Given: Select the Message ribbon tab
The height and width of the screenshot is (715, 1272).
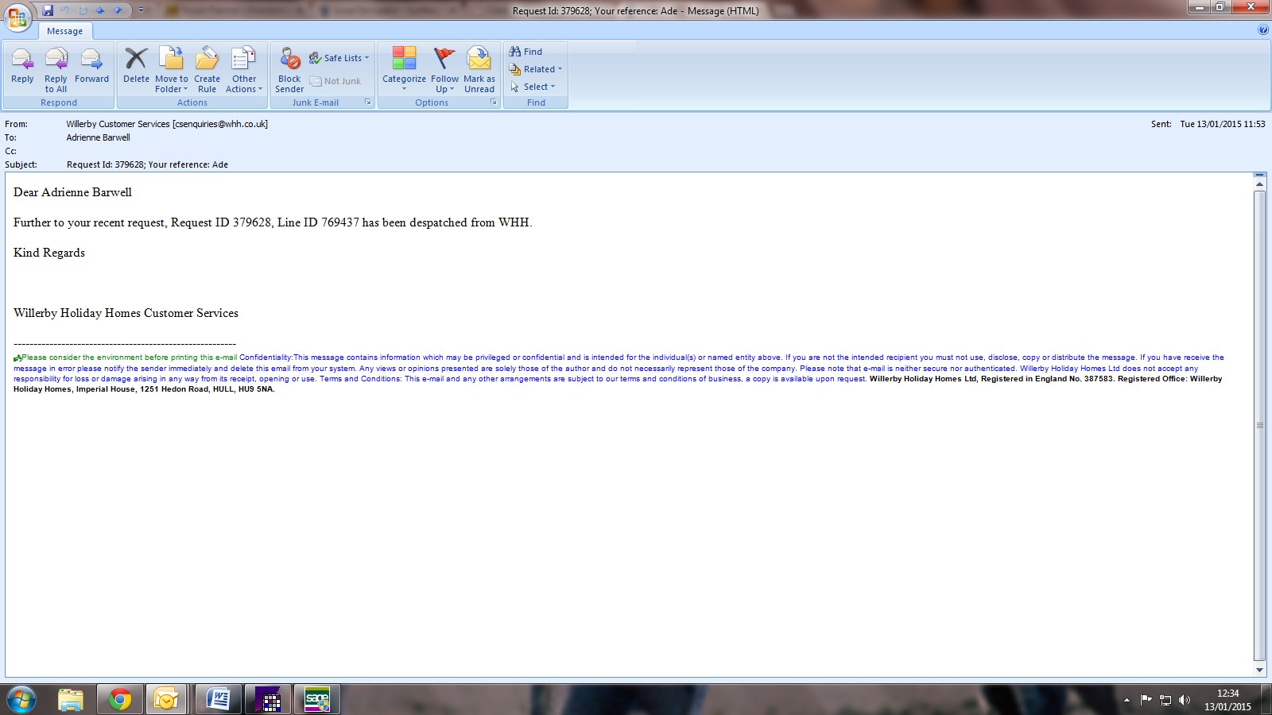Looking at the screenshot, I should click(65, 31).
